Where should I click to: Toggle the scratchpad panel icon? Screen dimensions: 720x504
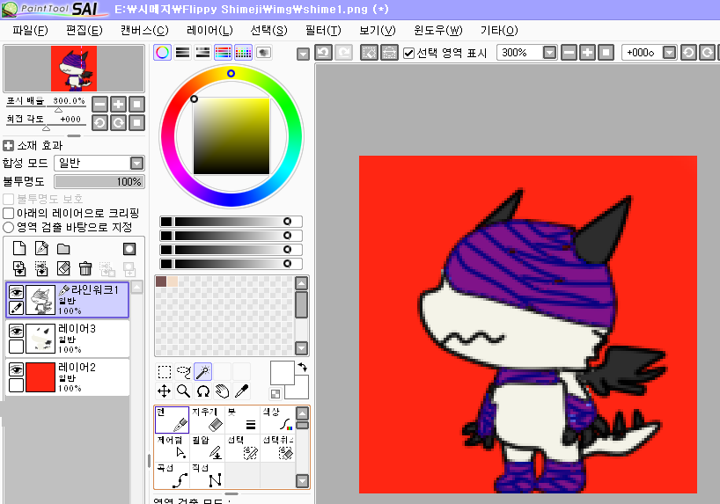[x=263, y=52]
